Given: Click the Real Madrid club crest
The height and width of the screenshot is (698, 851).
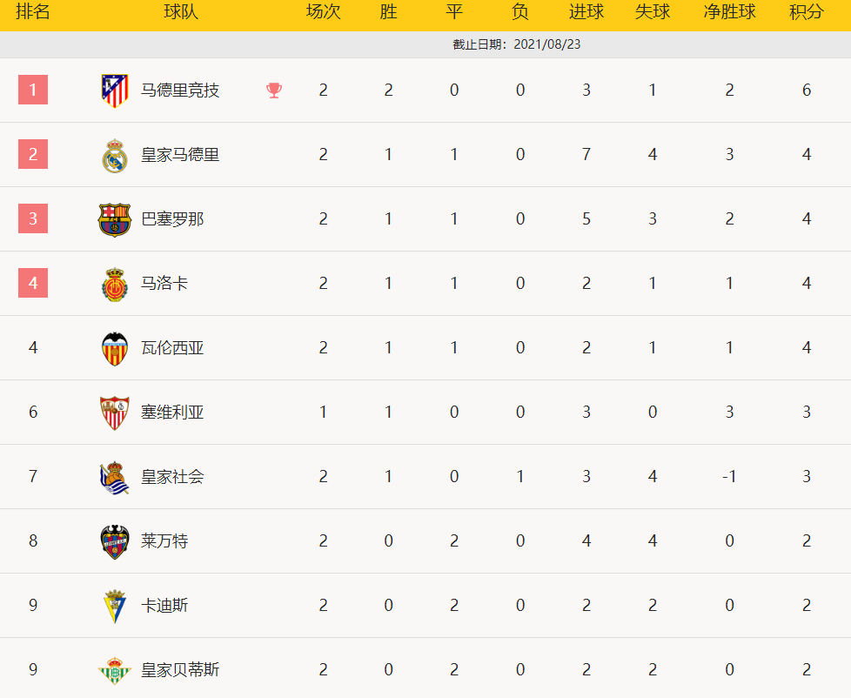Looking at the screenshot, I should [x=115, y=155].
